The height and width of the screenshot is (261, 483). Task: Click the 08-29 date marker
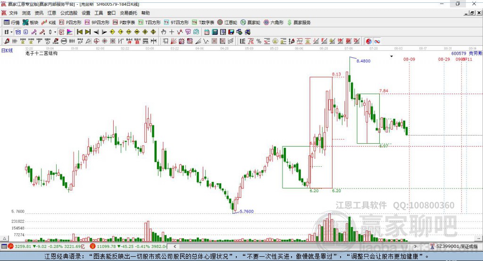pos(444,59)
